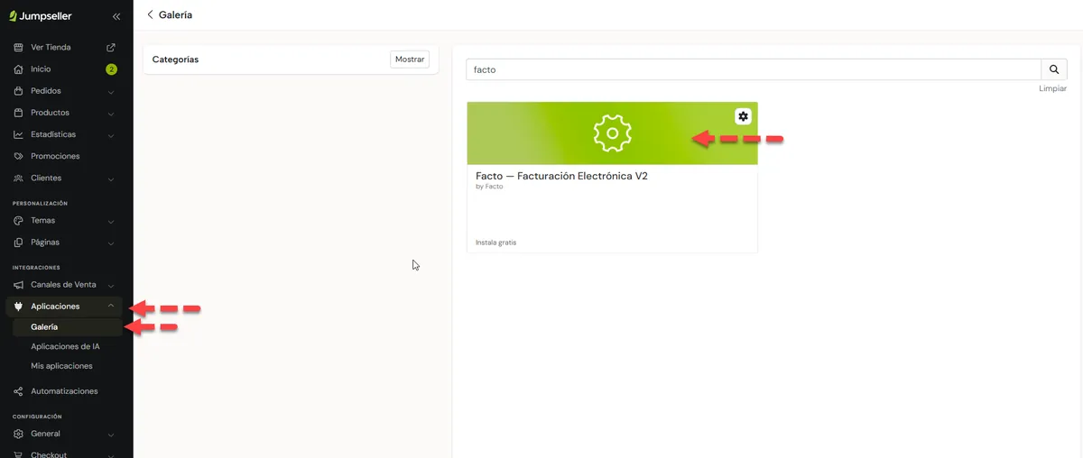Click the Pedidos bag icon
This screenshot has width=1083, height=458.
18,91
